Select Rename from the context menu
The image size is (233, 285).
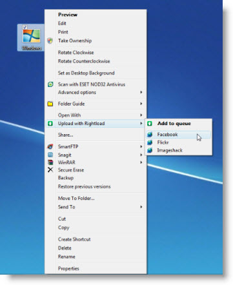[x=66, y=257]
